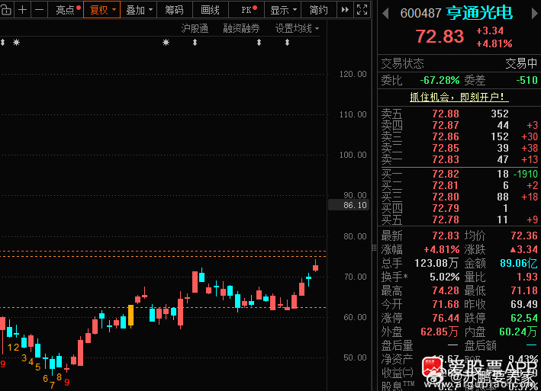Go to previous stock with left arrow
This screenshot has width=541, height=391.
pyautogui.click(x=386, y=14)
